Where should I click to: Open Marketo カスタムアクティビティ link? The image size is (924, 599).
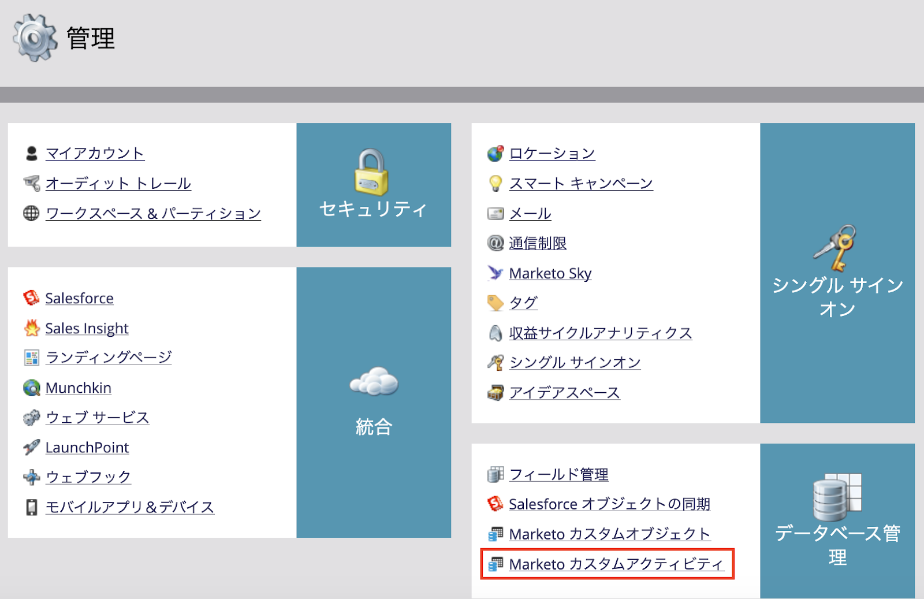tap(616, 564)
